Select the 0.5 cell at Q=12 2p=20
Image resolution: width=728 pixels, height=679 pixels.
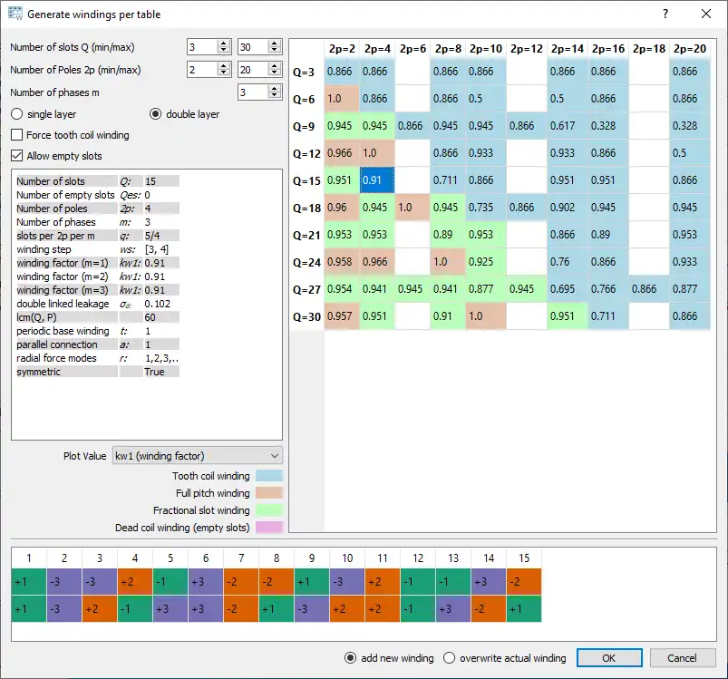[x=690, y=152]
